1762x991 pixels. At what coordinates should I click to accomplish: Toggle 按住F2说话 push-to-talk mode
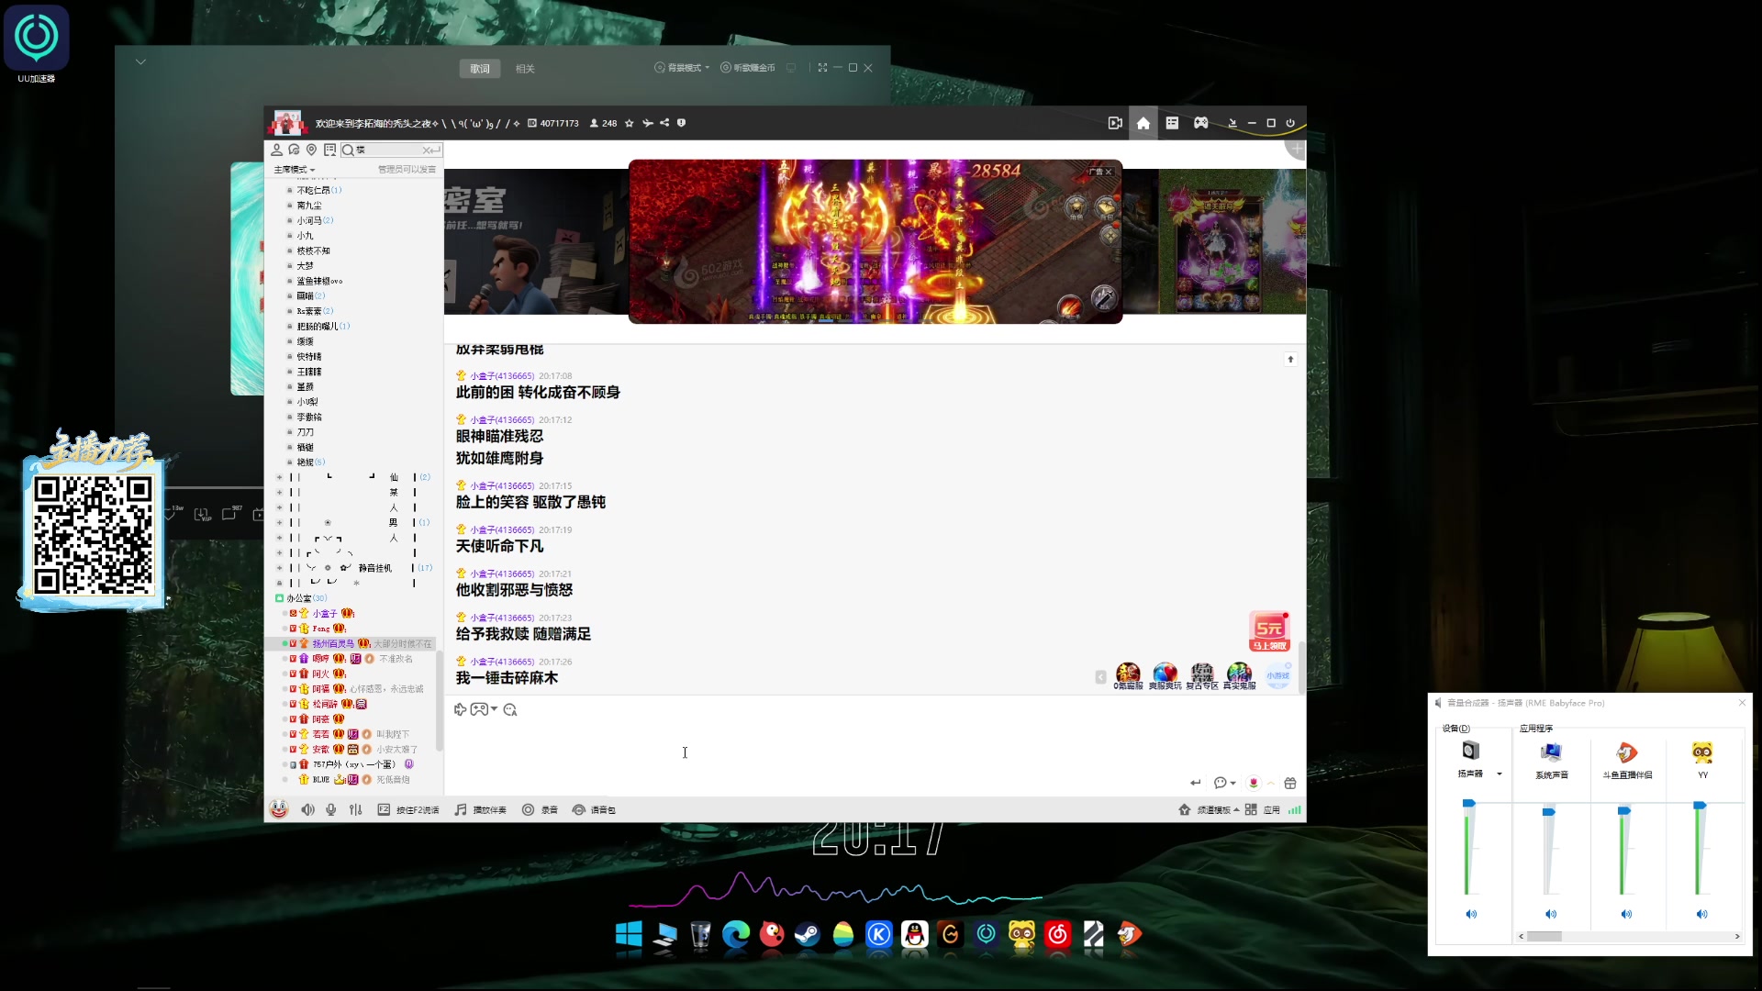[x=408, y=810]
